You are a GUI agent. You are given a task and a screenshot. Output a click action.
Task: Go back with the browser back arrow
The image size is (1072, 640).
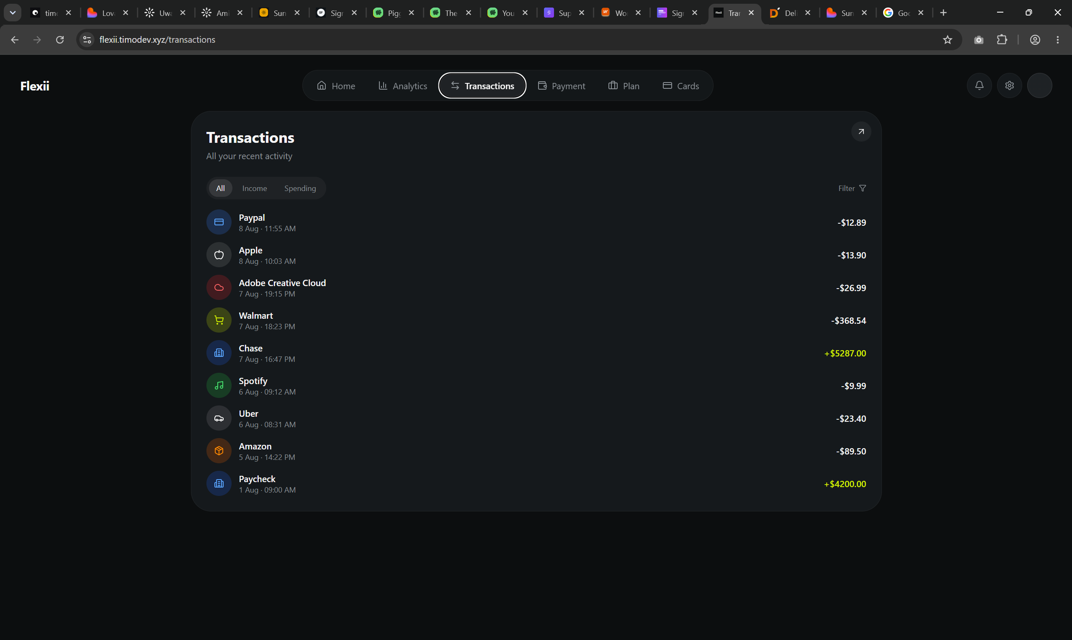[x=15, y=40]
